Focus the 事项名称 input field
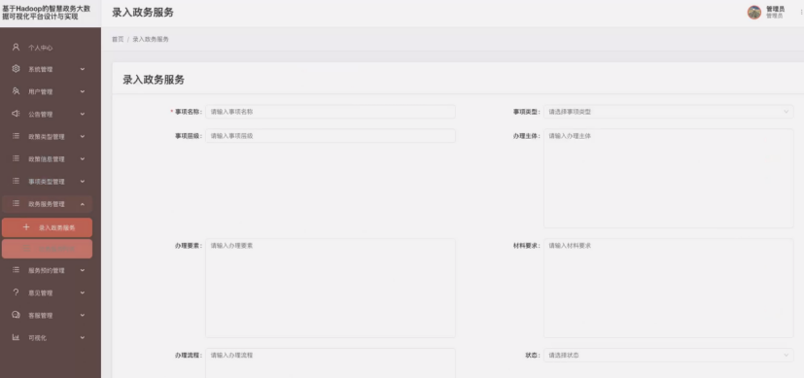Viewport: 804px width, 378px height. tap(331, 112)
